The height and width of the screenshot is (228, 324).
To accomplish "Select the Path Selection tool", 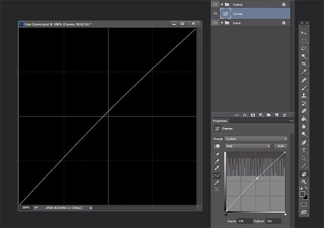I will click(x=304, y=158).
